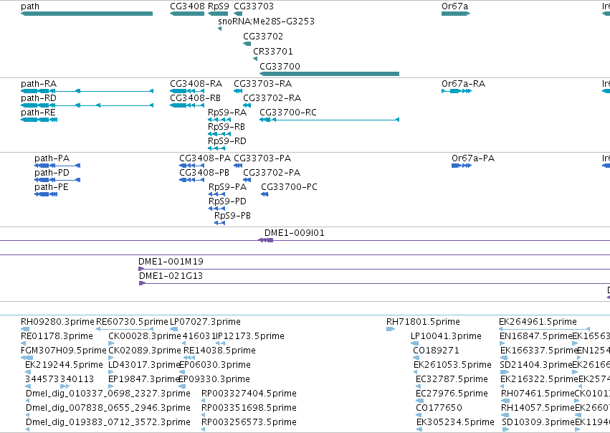Click the DME1-021G13 clone label
Image resolution: width=610 pixels, height=433 pixels.
(171, 276)
